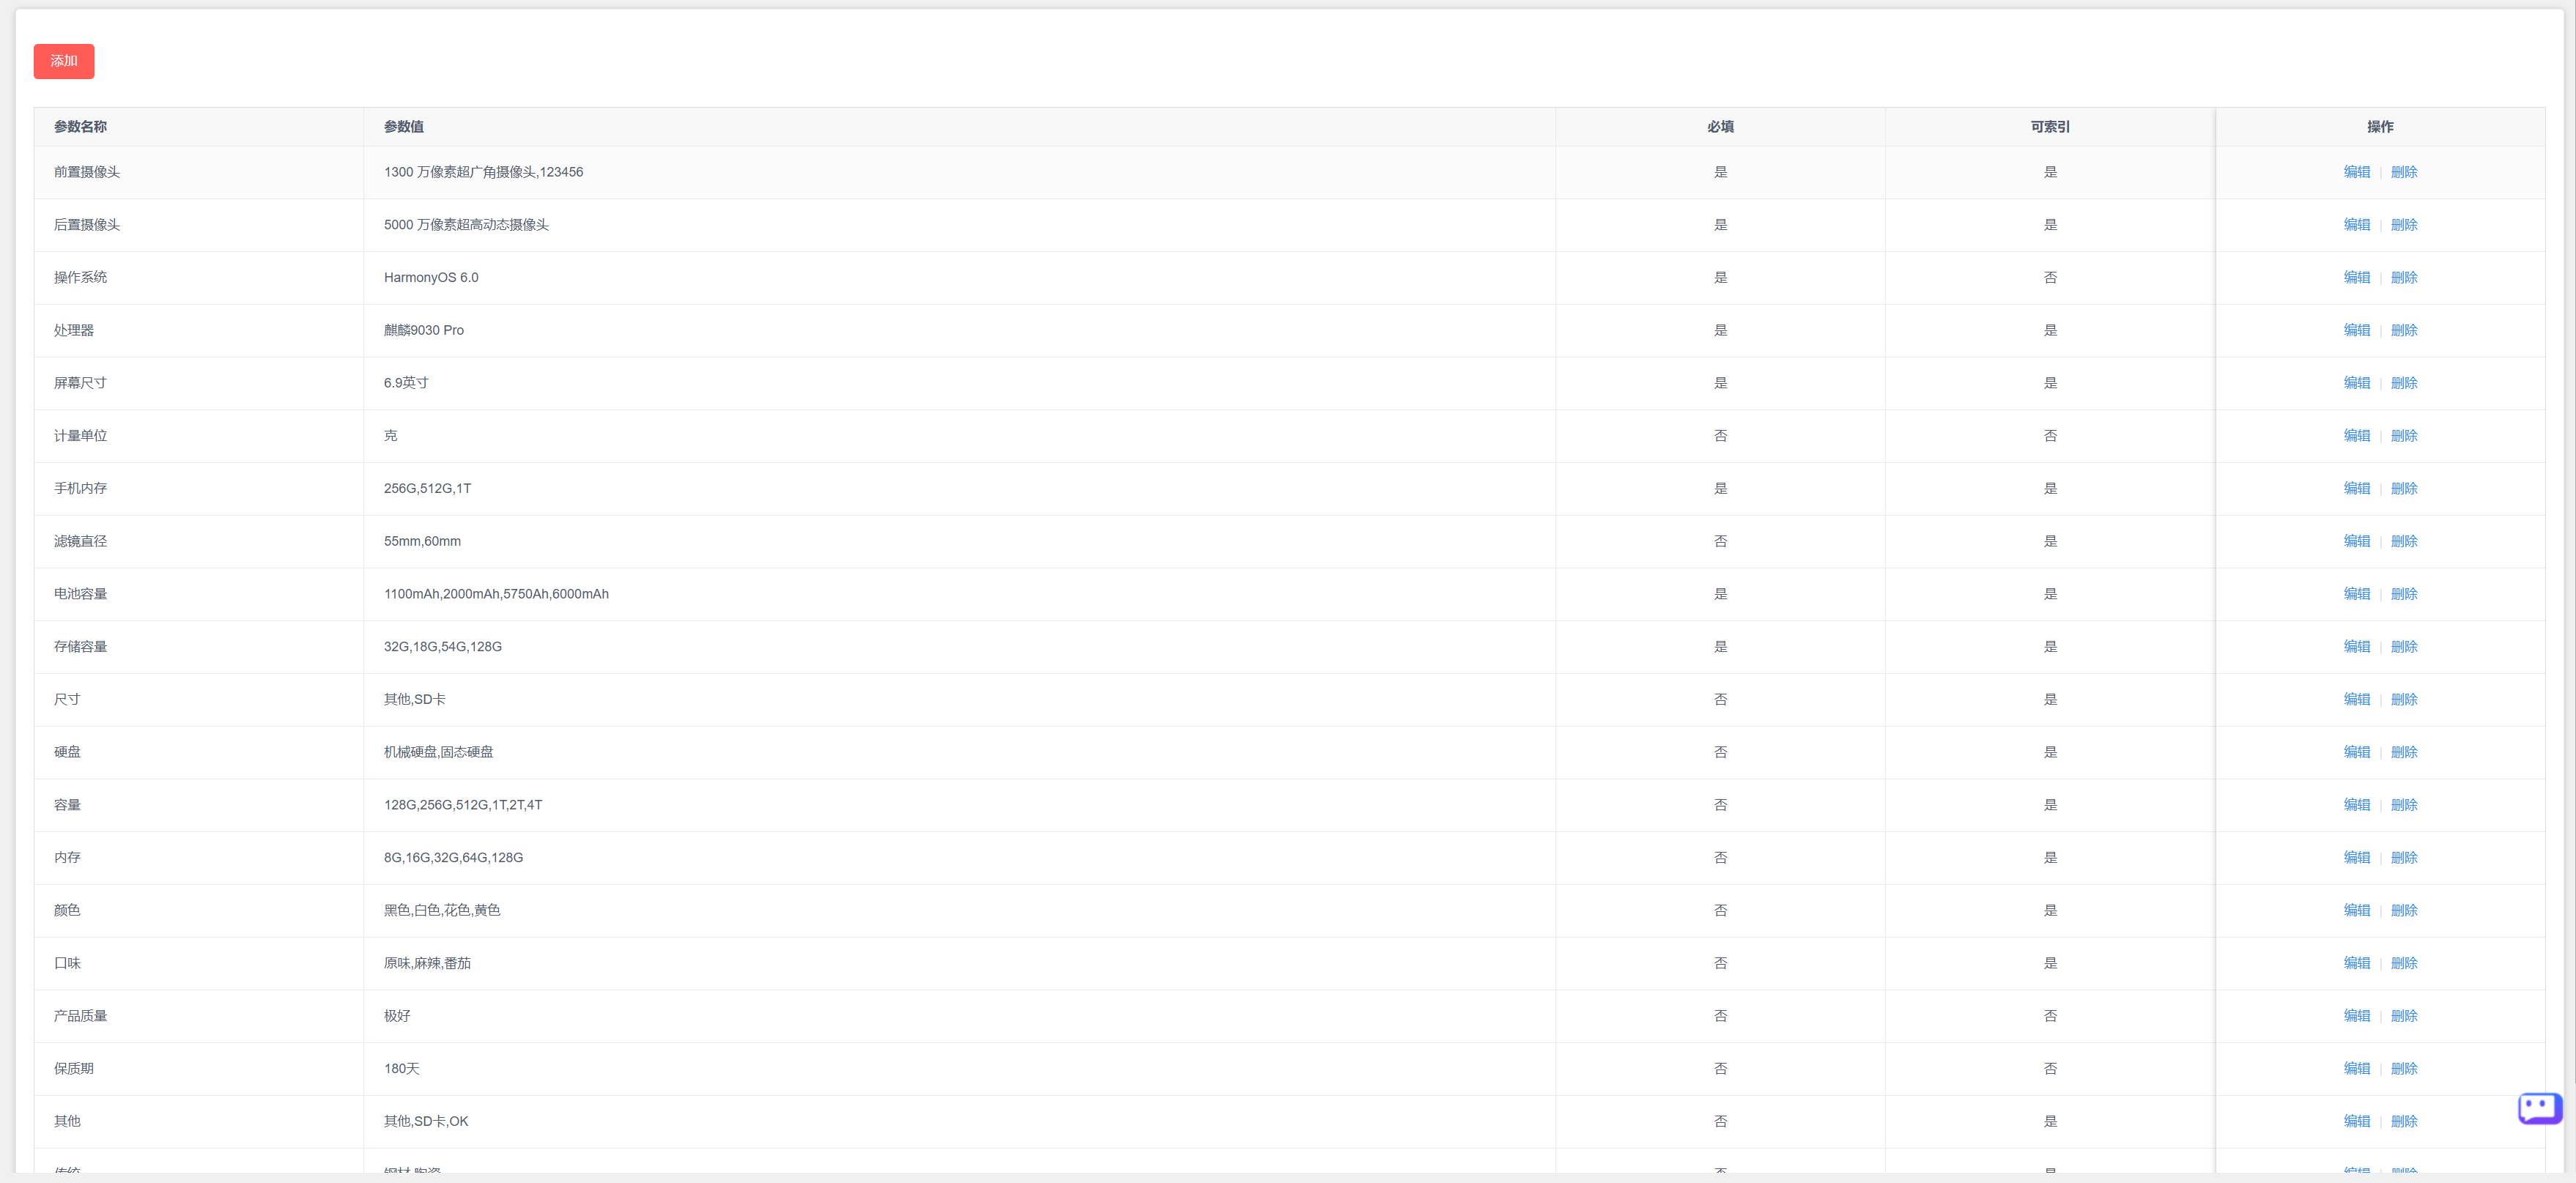This screenshot has height=1183, width=2576.
Task: Click the 后置摄像头 parameter value cell
Action: 959,225
